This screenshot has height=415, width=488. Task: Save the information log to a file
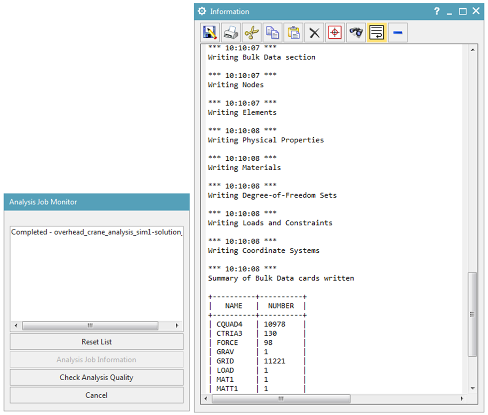(210, 32)
